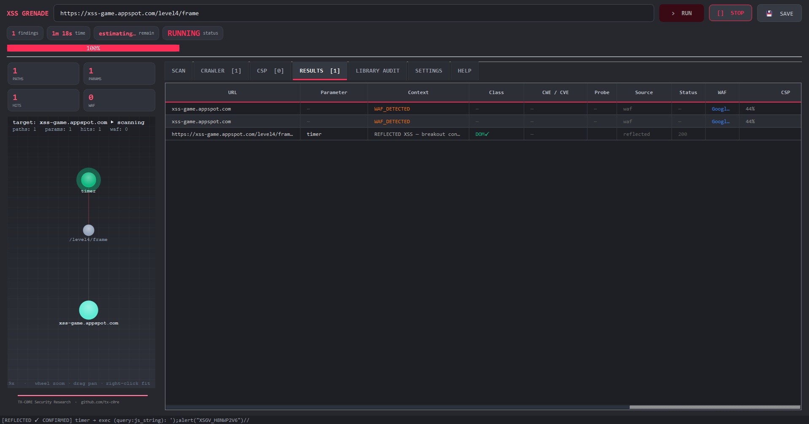Click the Class column header
This screenshot has height=424, width=809.
pyautogui.click(x=496, y=92)
